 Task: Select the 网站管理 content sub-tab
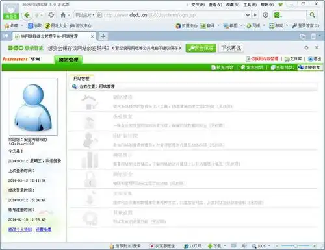click(81, 79)
